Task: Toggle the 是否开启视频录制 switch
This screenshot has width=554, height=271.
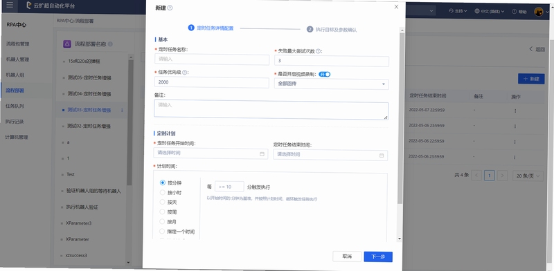Action: click(324, 74)
